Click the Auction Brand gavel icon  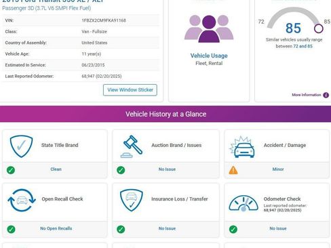point(132,146)
